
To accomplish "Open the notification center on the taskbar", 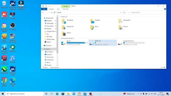I will (168, 94).
